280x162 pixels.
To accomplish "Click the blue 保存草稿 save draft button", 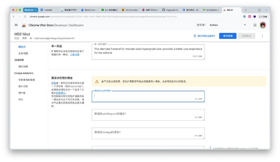I will 228,36.
